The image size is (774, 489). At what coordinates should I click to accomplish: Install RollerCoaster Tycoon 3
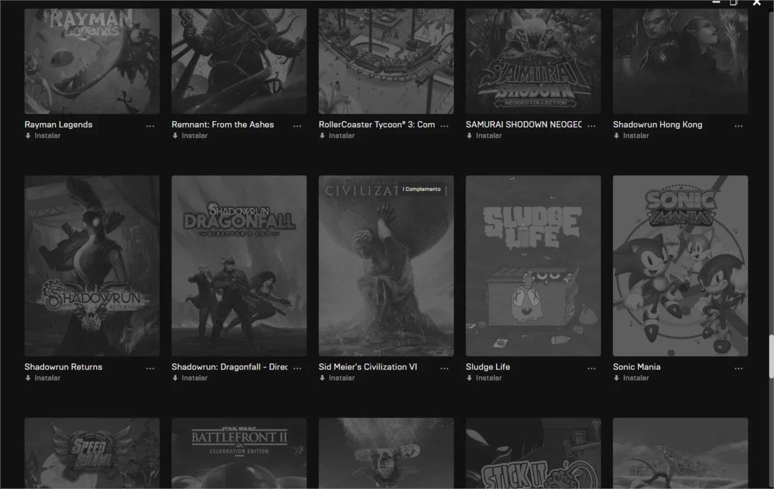[x=337, y=136]
